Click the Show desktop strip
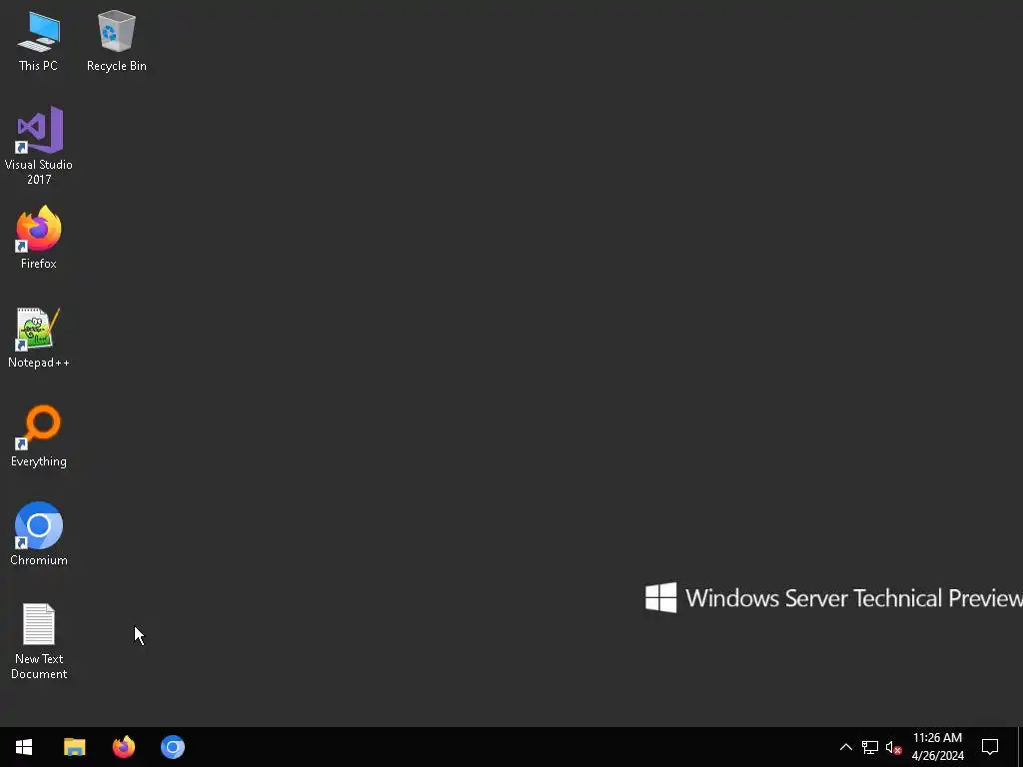This screenshot has width=1023, height=767. (x=1020, y=747)
